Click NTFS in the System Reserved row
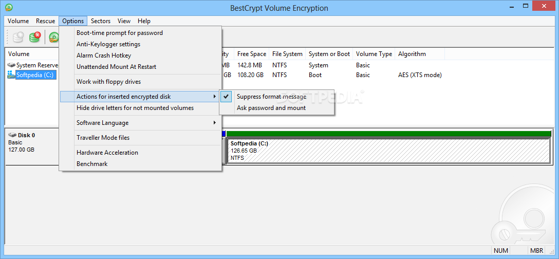 tap(279, 65)
